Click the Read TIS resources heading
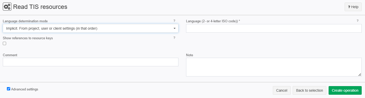Viewport: 365px width, 98px height. 40,7
